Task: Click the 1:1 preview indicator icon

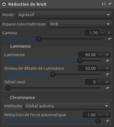Action: pyautogui.click(x=103, y=4)
